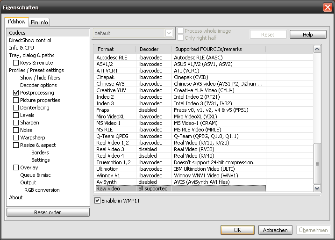This screenshot has height=240, width=335.
Task: Uncheck the Postprocessing checkbox
Action: click(x=16, y=93)
